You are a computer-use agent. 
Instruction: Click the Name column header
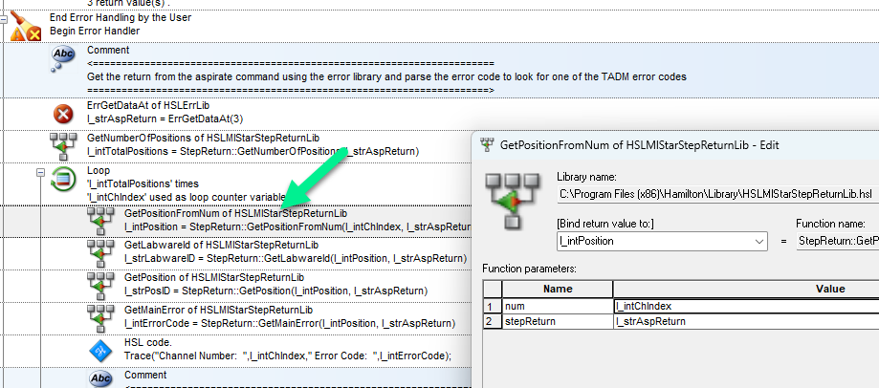point(557,289)
